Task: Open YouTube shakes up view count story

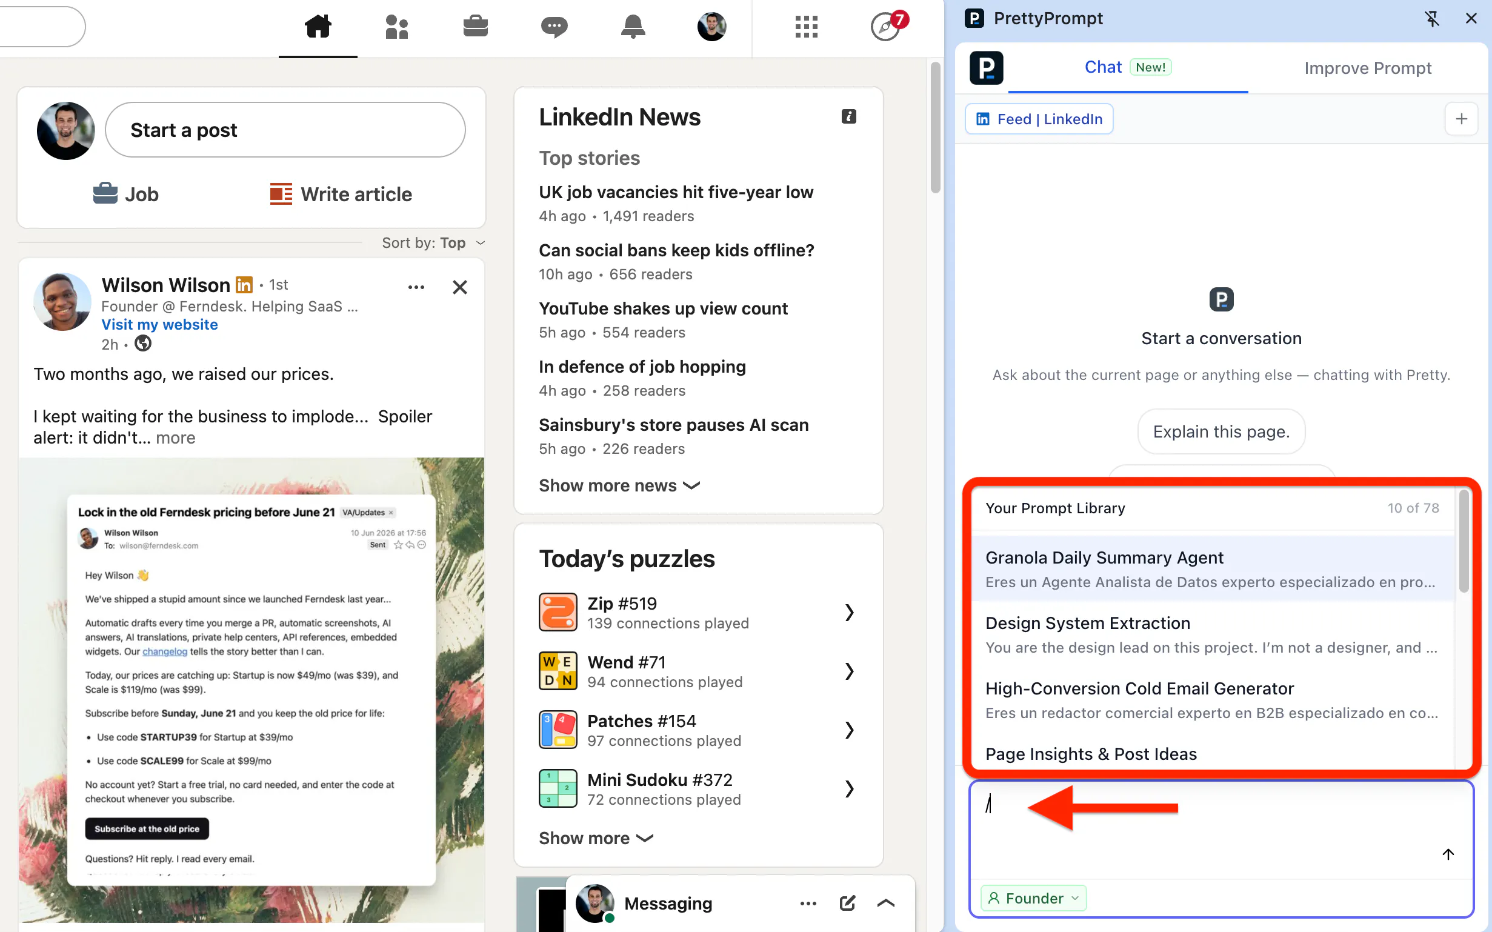Action: pyautogui.click(x=663, y=308)
